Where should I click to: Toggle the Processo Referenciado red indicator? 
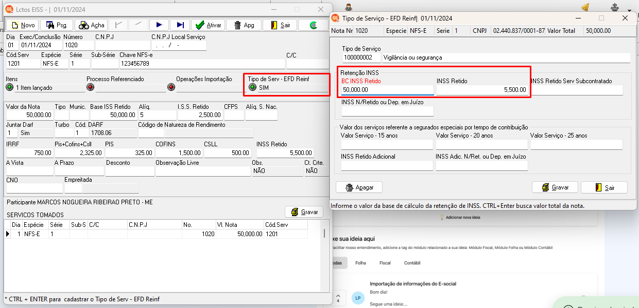91,87
